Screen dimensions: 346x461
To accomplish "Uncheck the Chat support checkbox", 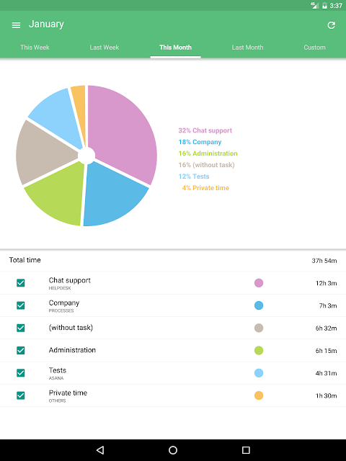I will 21,283.
